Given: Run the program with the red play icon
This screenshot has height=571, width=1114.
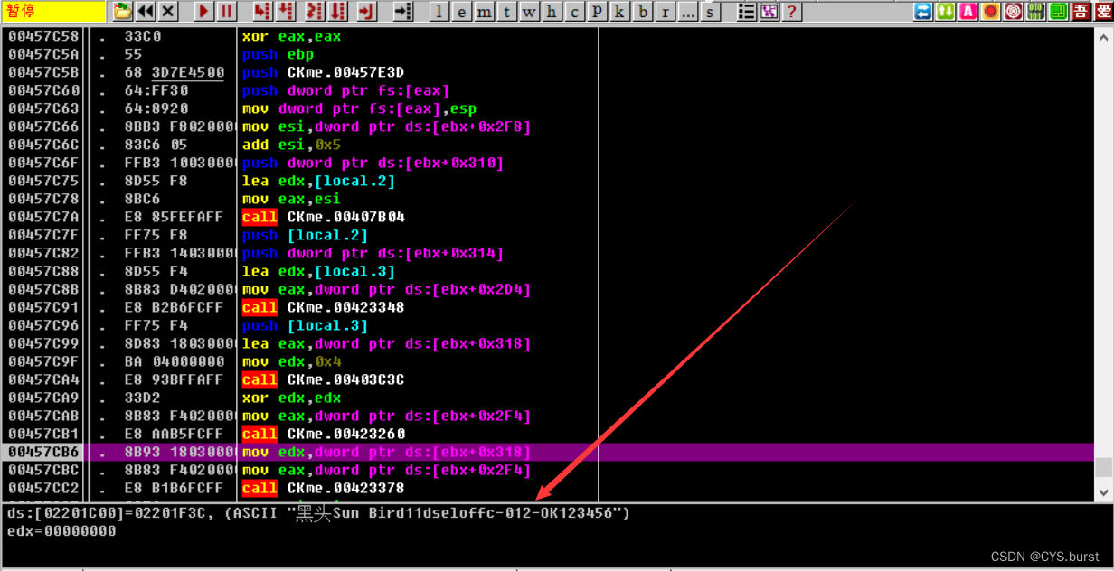Looking at the screenshot, I should (202, 12).
